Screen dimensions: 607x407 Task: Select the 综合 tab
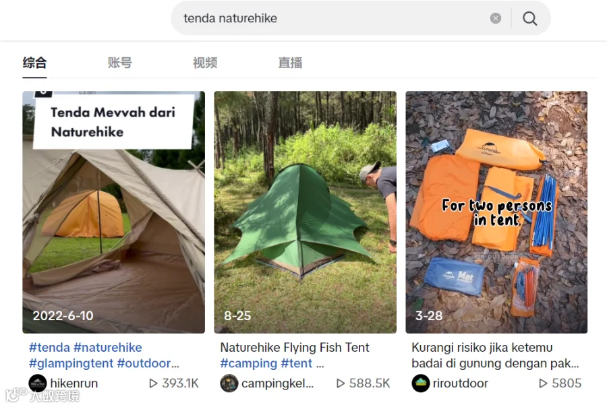pyautogui.click(x=34, y=63)
